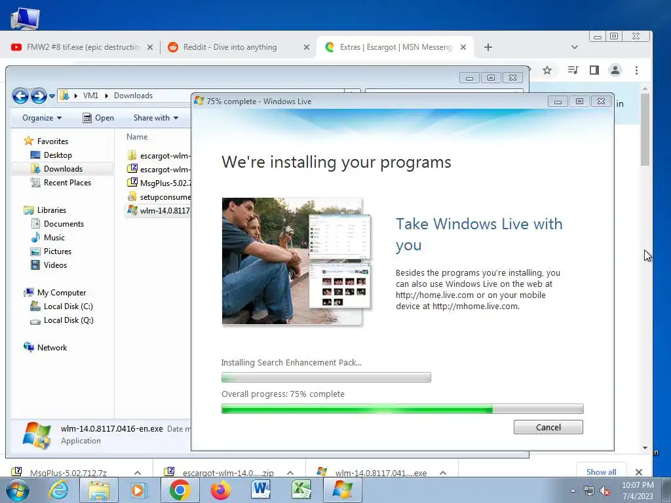The height and width of the screenshot is (503, 671).
Task: Cancel the Windows Live installation
Action: (x=548, y=427)
